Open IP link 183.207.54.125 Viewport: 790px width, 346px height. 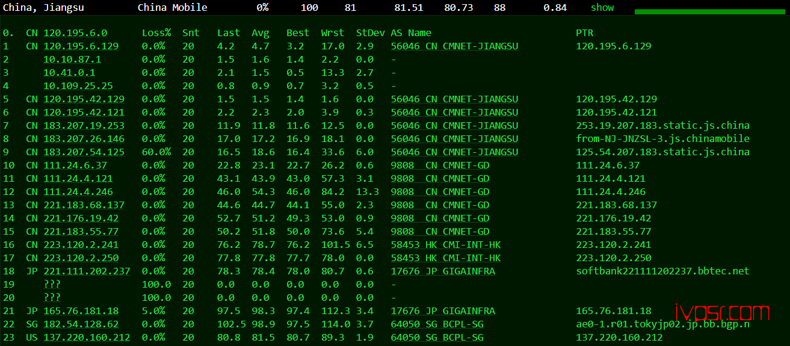tap(84, 152)
